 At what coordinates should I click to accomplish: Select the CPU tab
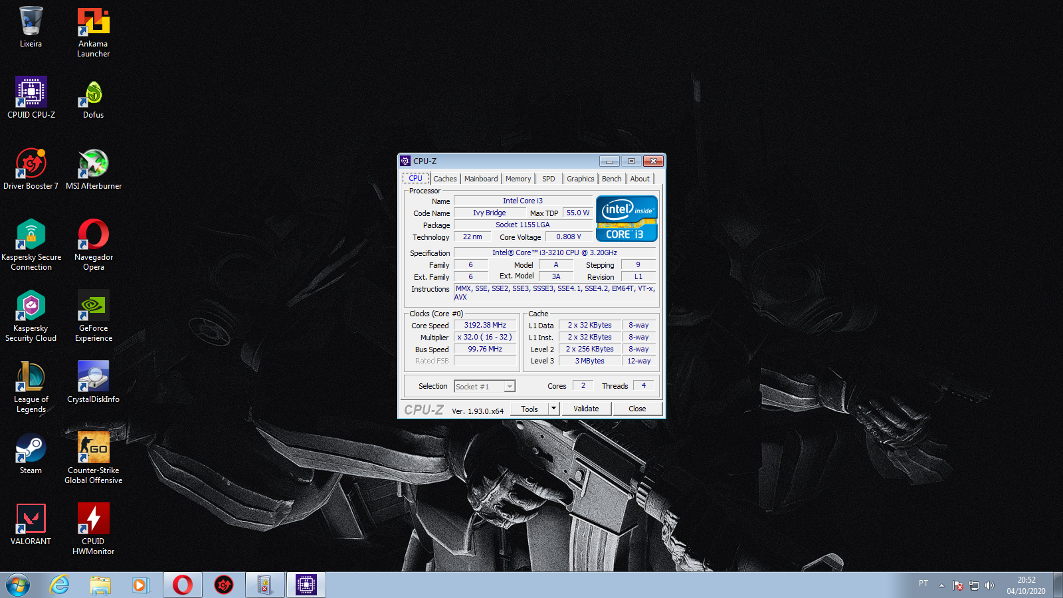(x=416, y=178)
